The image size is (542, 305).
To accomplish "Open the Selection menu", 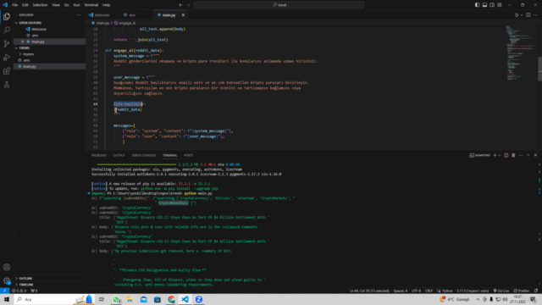I will (40, 5).
